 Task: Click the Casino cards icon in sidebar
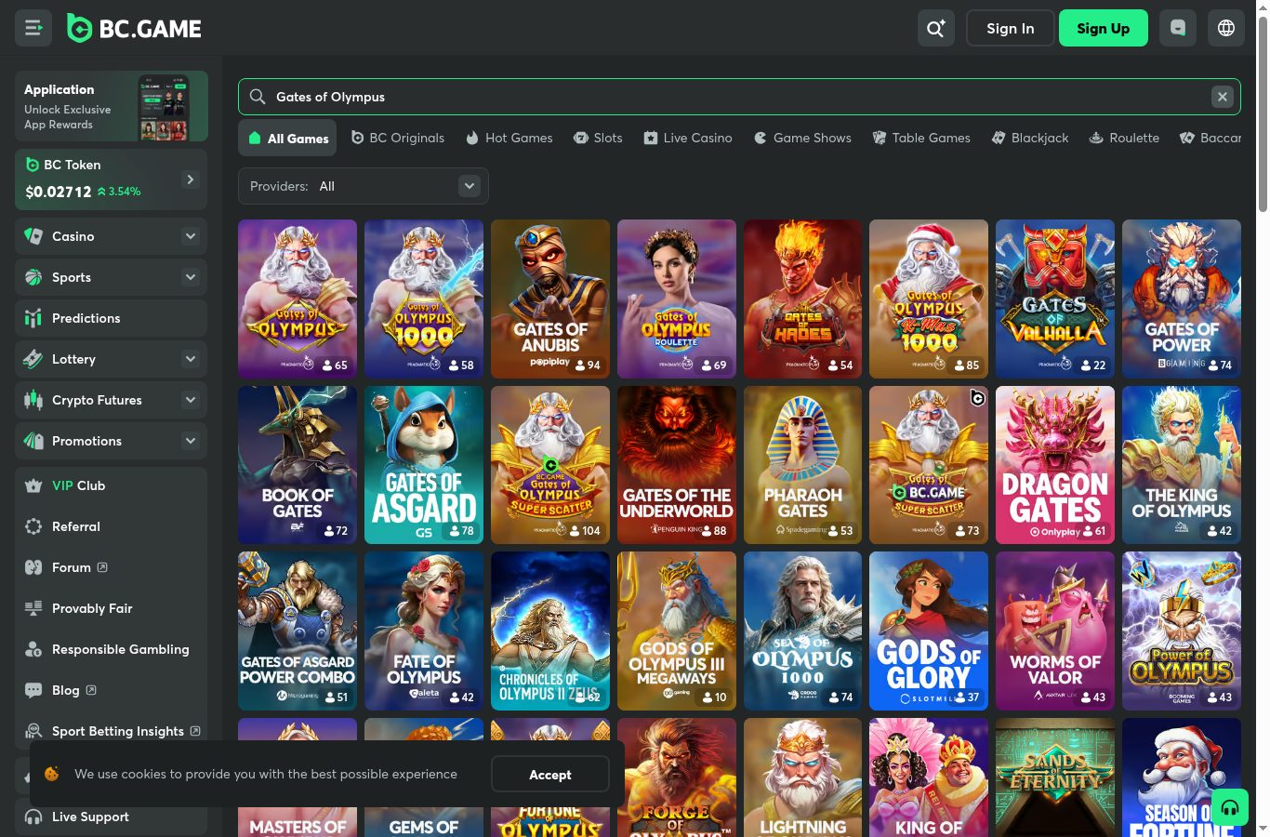click(33, 236)
